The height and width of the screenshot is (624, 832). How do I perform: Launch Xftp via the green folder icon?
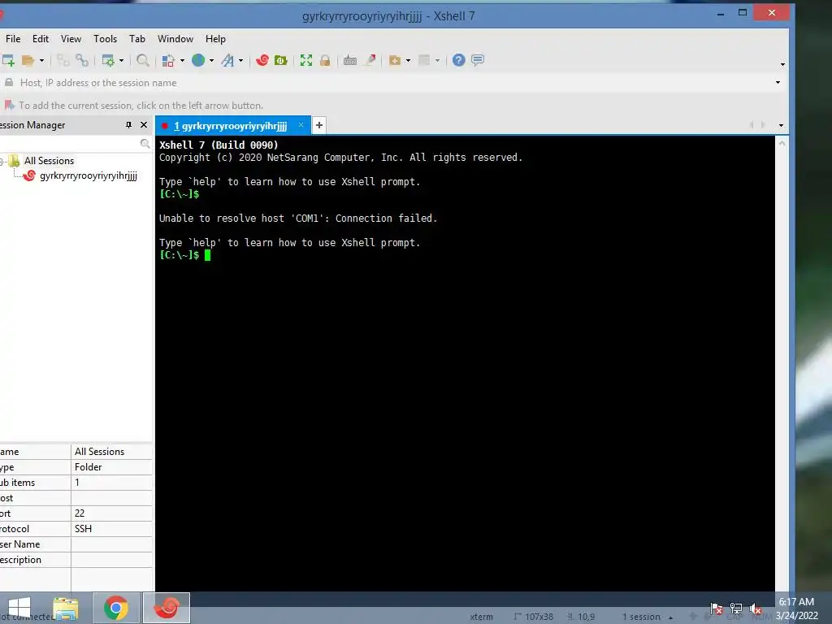coord(280,60)
